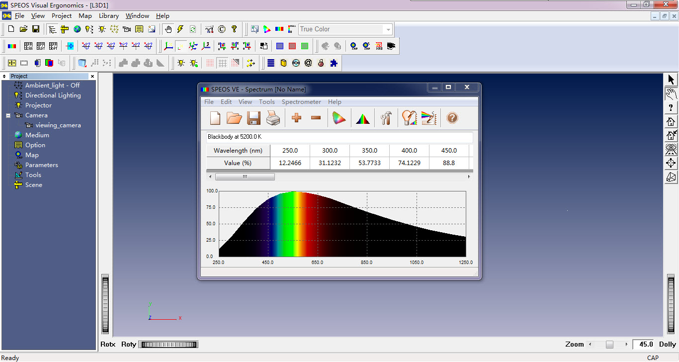Click chromaticity diagram icon in Spectrum window
The width and height of the screenshot is (679, 362).
[339, 118]
